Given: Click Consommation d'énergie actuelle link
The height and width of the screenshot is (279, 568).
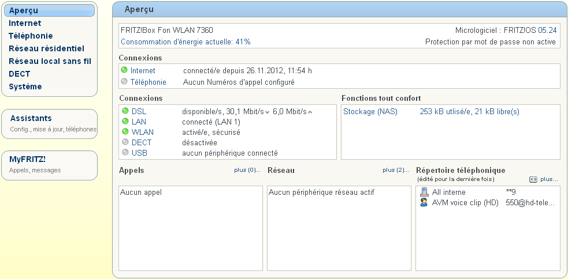Looking at the screenshot, I should click(x=185, y=42).
